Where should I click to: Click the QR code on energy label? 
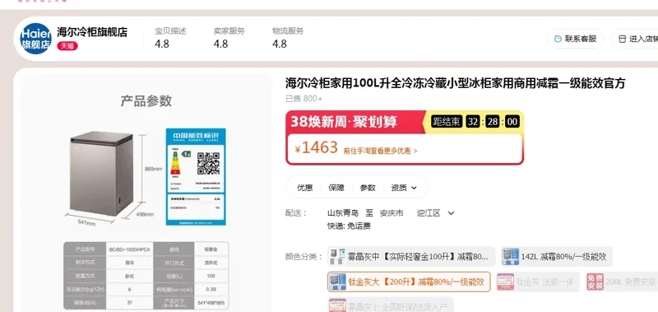click(209, 163)
